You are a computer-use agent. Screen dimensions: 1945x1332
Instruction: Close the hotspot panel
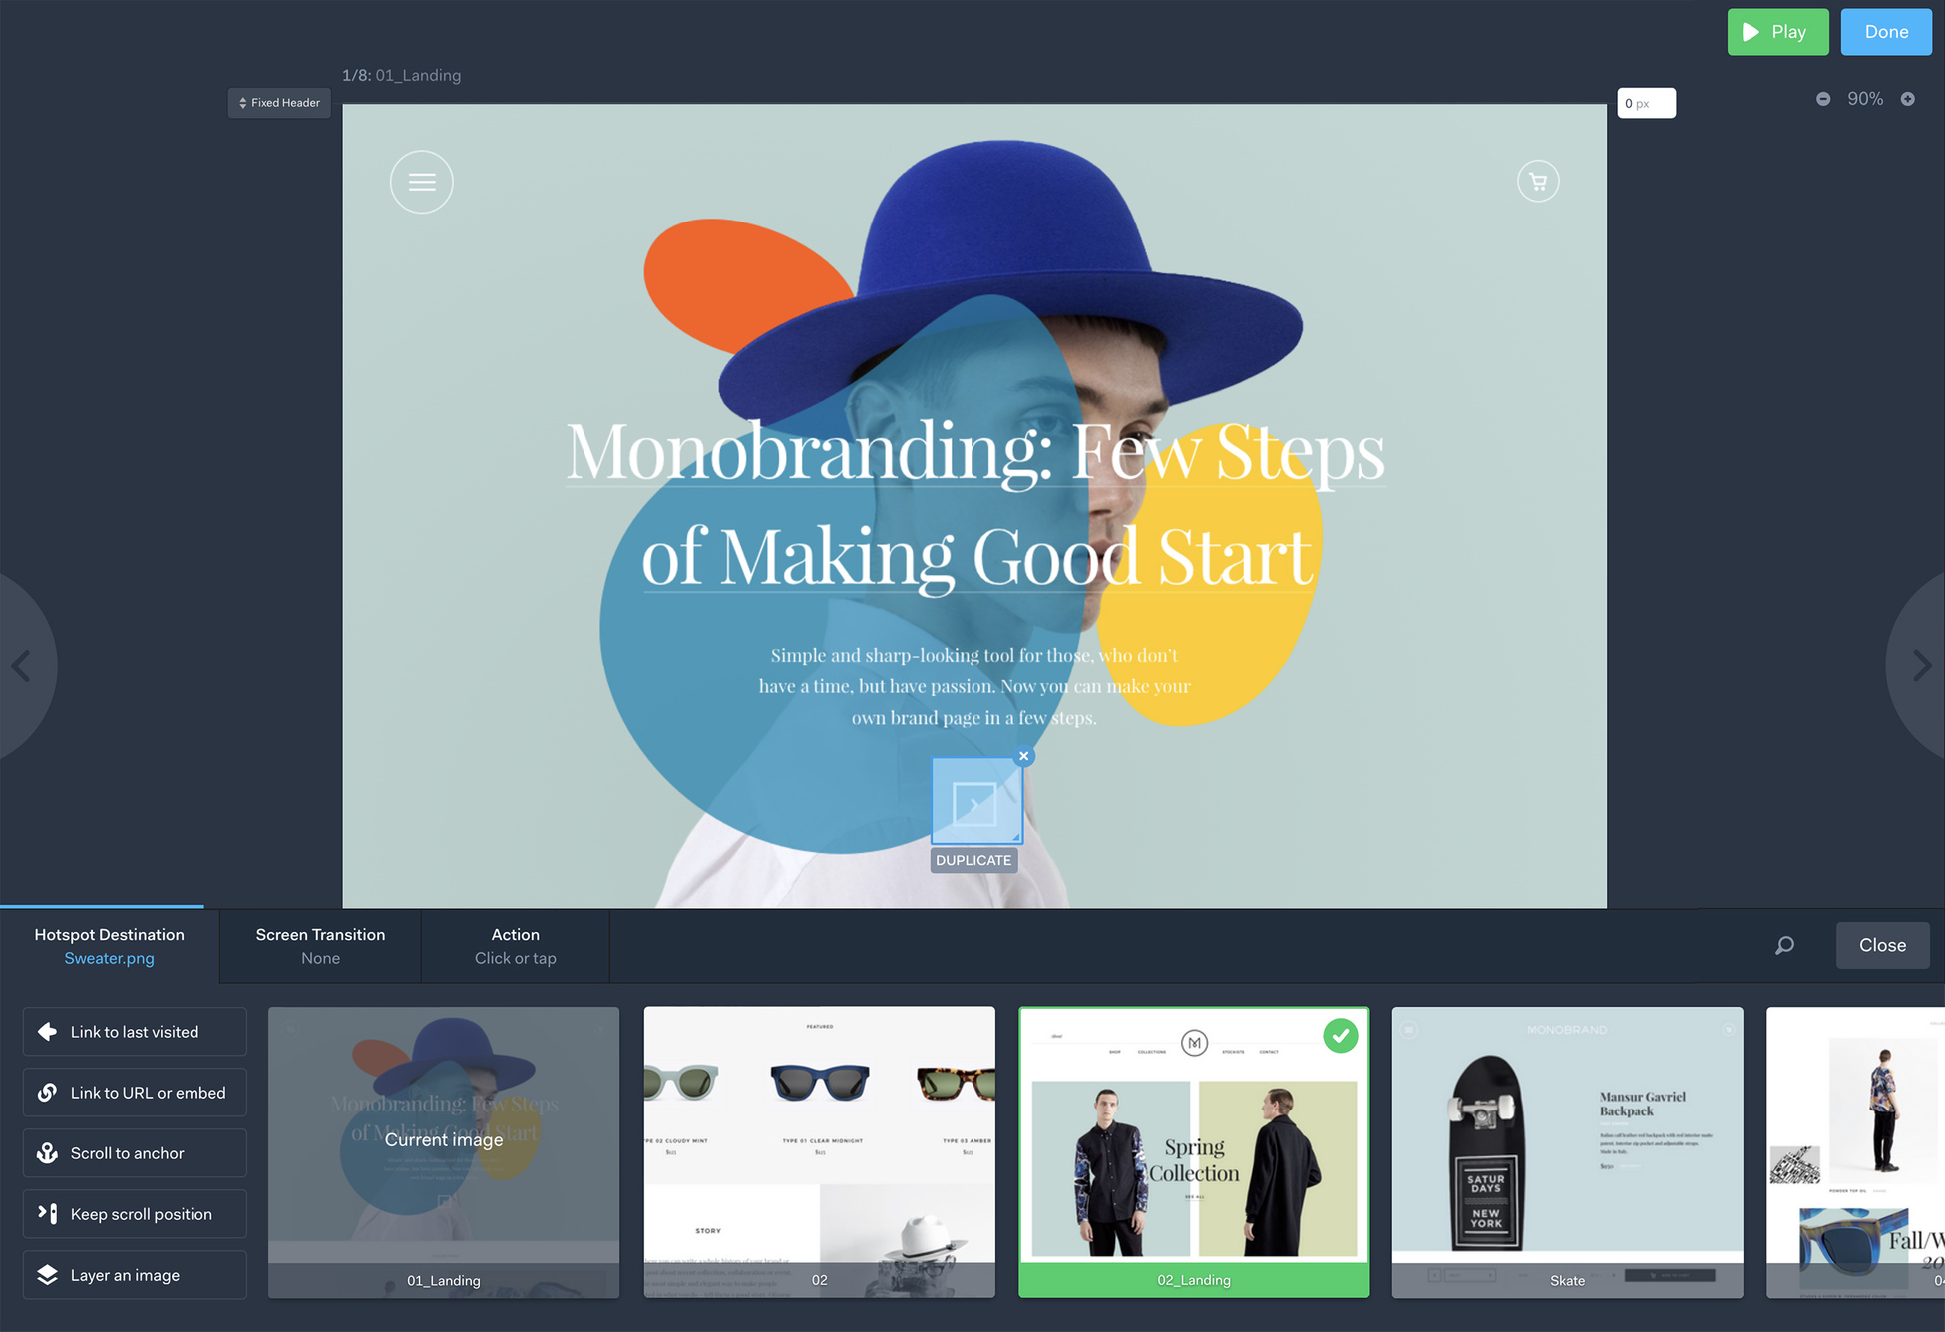click(1881, 945)
